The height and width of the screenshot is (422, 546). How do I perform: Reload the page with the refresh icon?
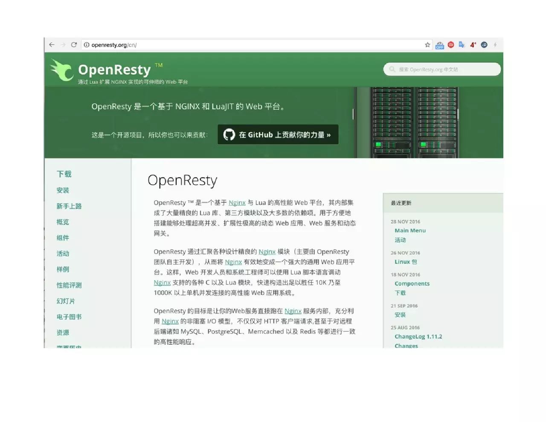[x=74, y=45]
